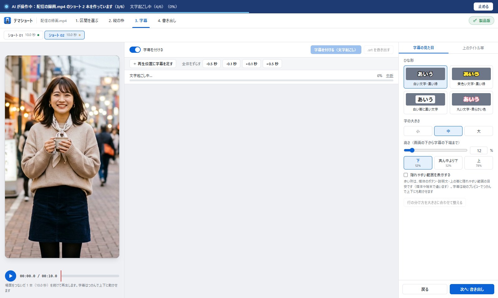Click the subtitle height slider
Viewport: 498px width, 298px height.
pos(435,150)
